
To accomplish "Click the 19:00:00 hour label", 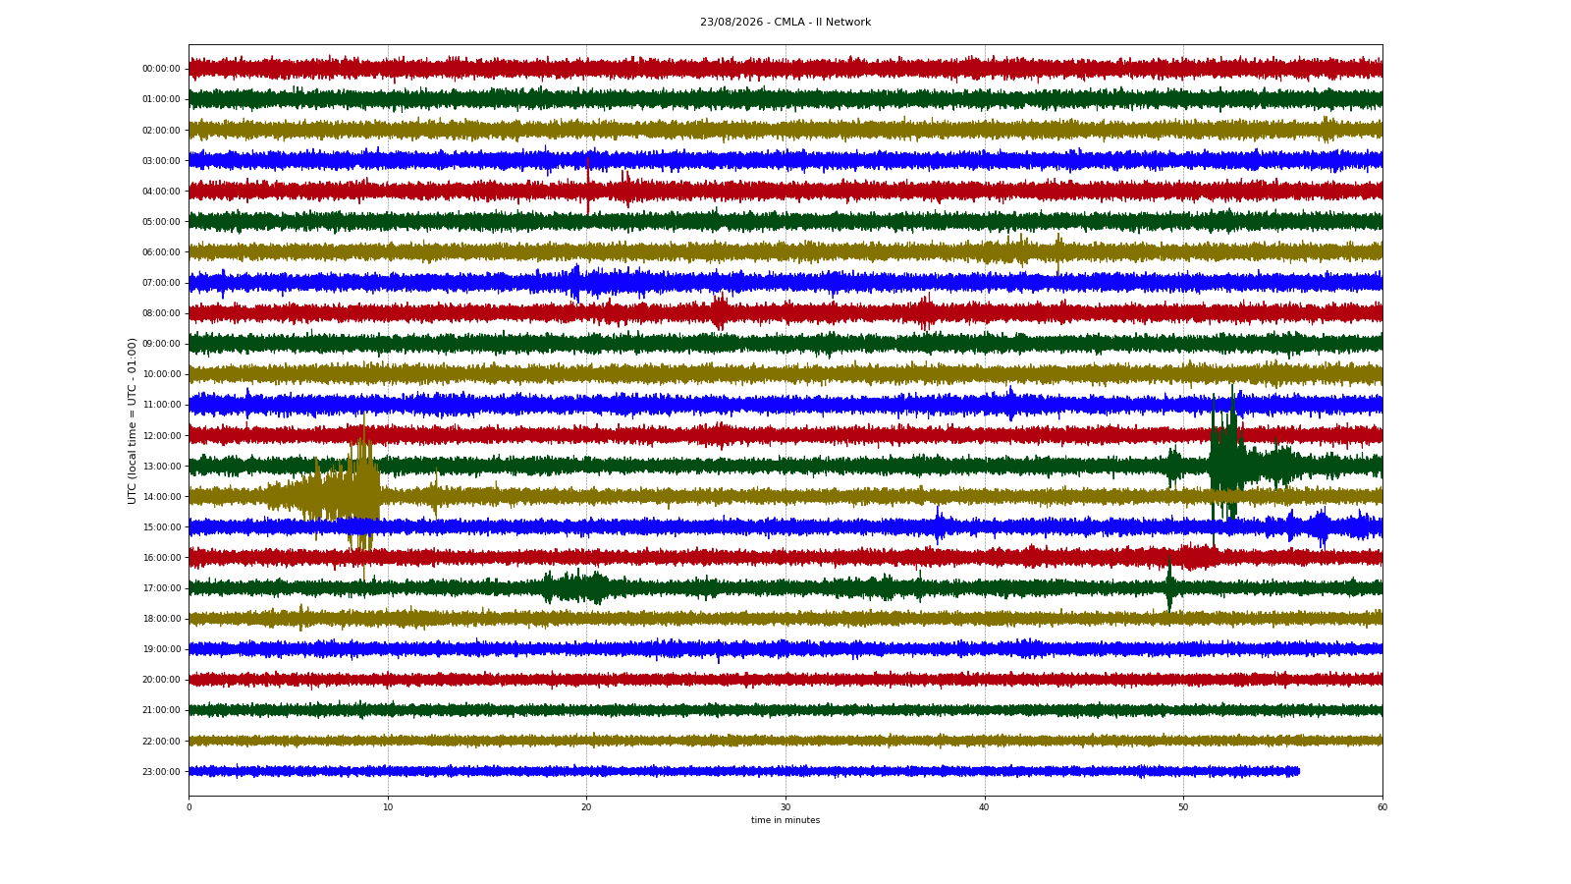I will 161,649.
